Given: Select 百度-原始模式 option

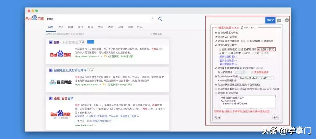Looking at the screenshot, I should click(220, 49).
